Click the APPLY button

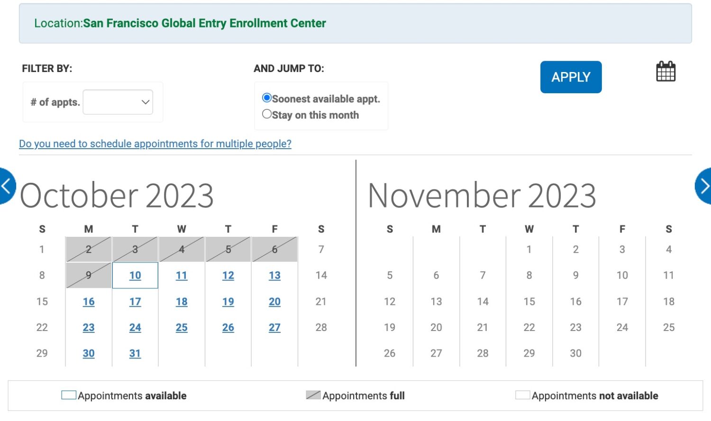571,77
